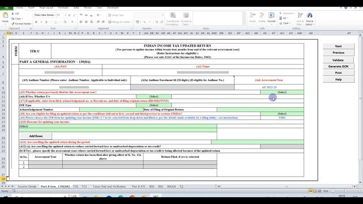Click the Cut scissors icon

[x=12, y=14]
